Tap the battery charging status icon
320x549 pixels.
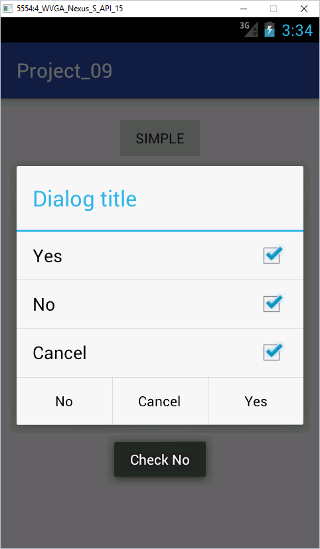coord(270,30)
